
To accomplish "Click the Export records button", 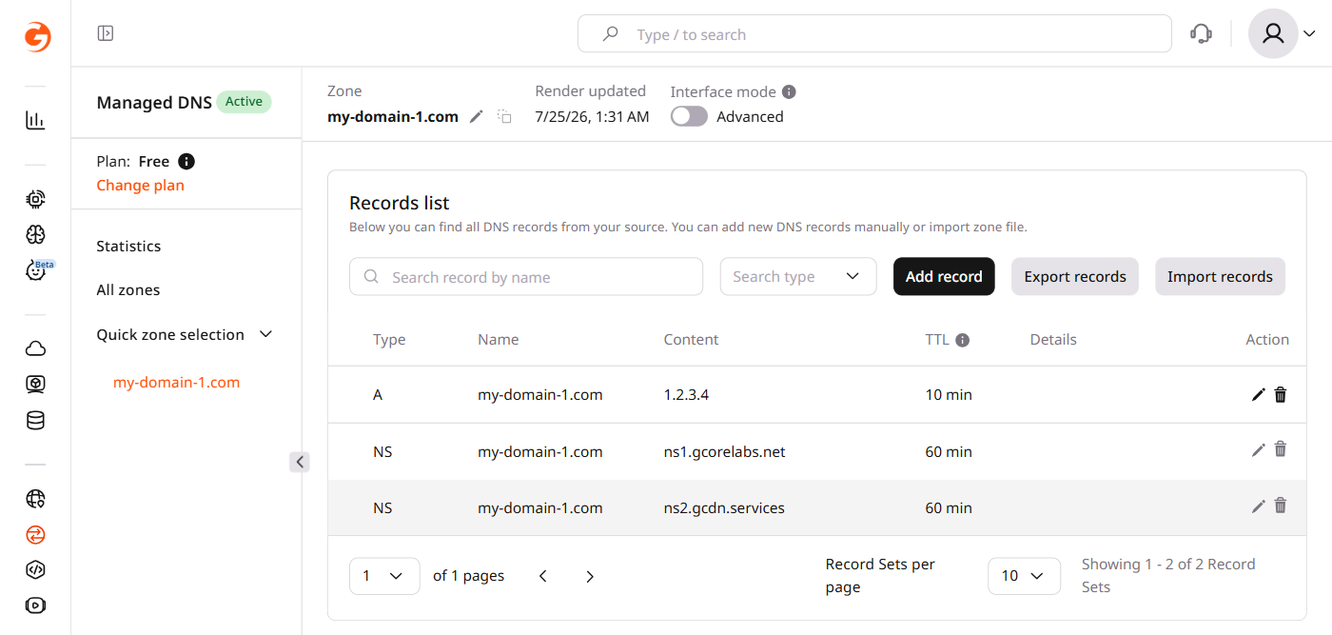I will [1075, 276].
